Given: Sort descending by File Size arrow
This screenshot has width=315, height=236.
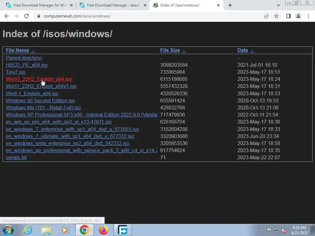Looking at the screenshot, I should (184, 51).
